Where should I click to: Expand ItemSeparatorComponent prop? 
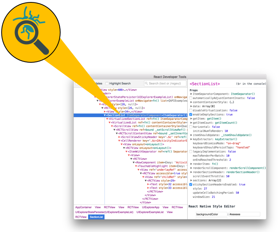click(191, 94)
